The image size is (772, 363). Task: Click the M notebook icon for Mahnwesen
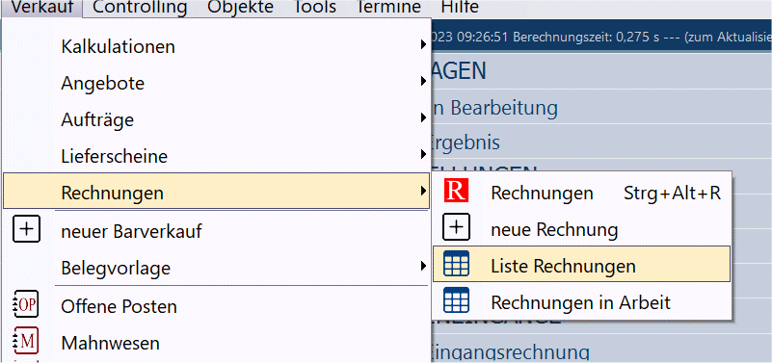click(x=26, y=341)
